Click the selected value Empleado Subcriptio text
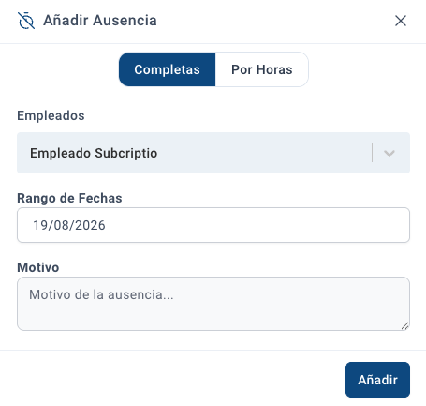 click(94, 153)
